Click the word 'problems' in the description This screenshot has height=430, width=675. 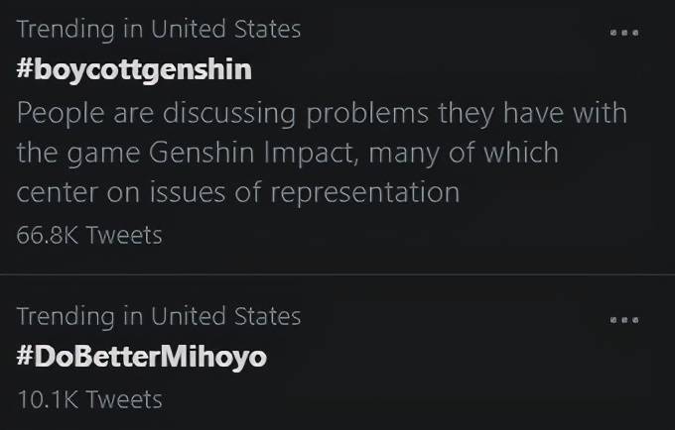point(367,113)
